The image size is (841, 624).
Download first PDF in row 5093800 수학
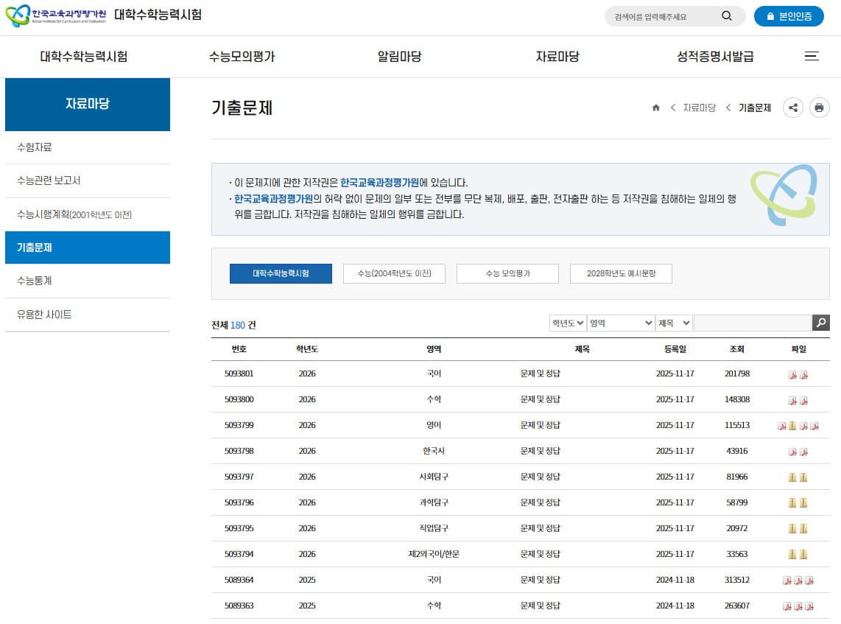[792, 401]
